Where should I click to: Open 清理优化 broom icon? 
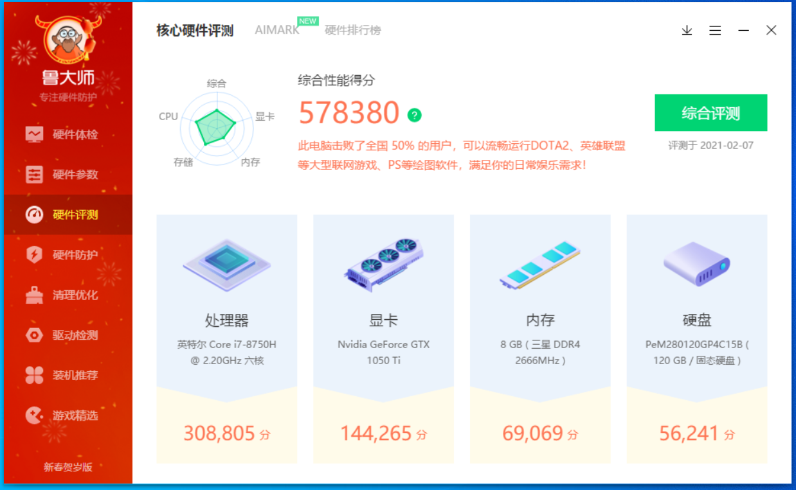click(x=34, y=295)
